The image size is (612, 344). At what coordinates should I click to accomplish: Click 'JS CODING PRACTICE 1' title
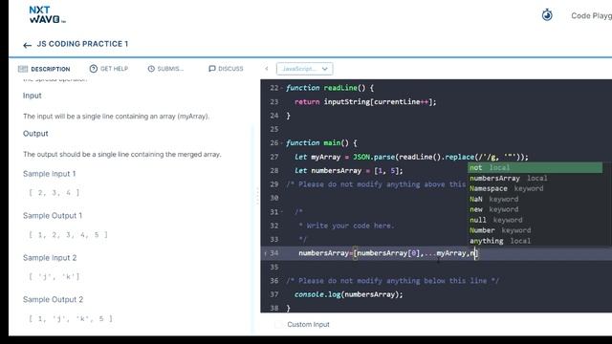tap(82, 44)
